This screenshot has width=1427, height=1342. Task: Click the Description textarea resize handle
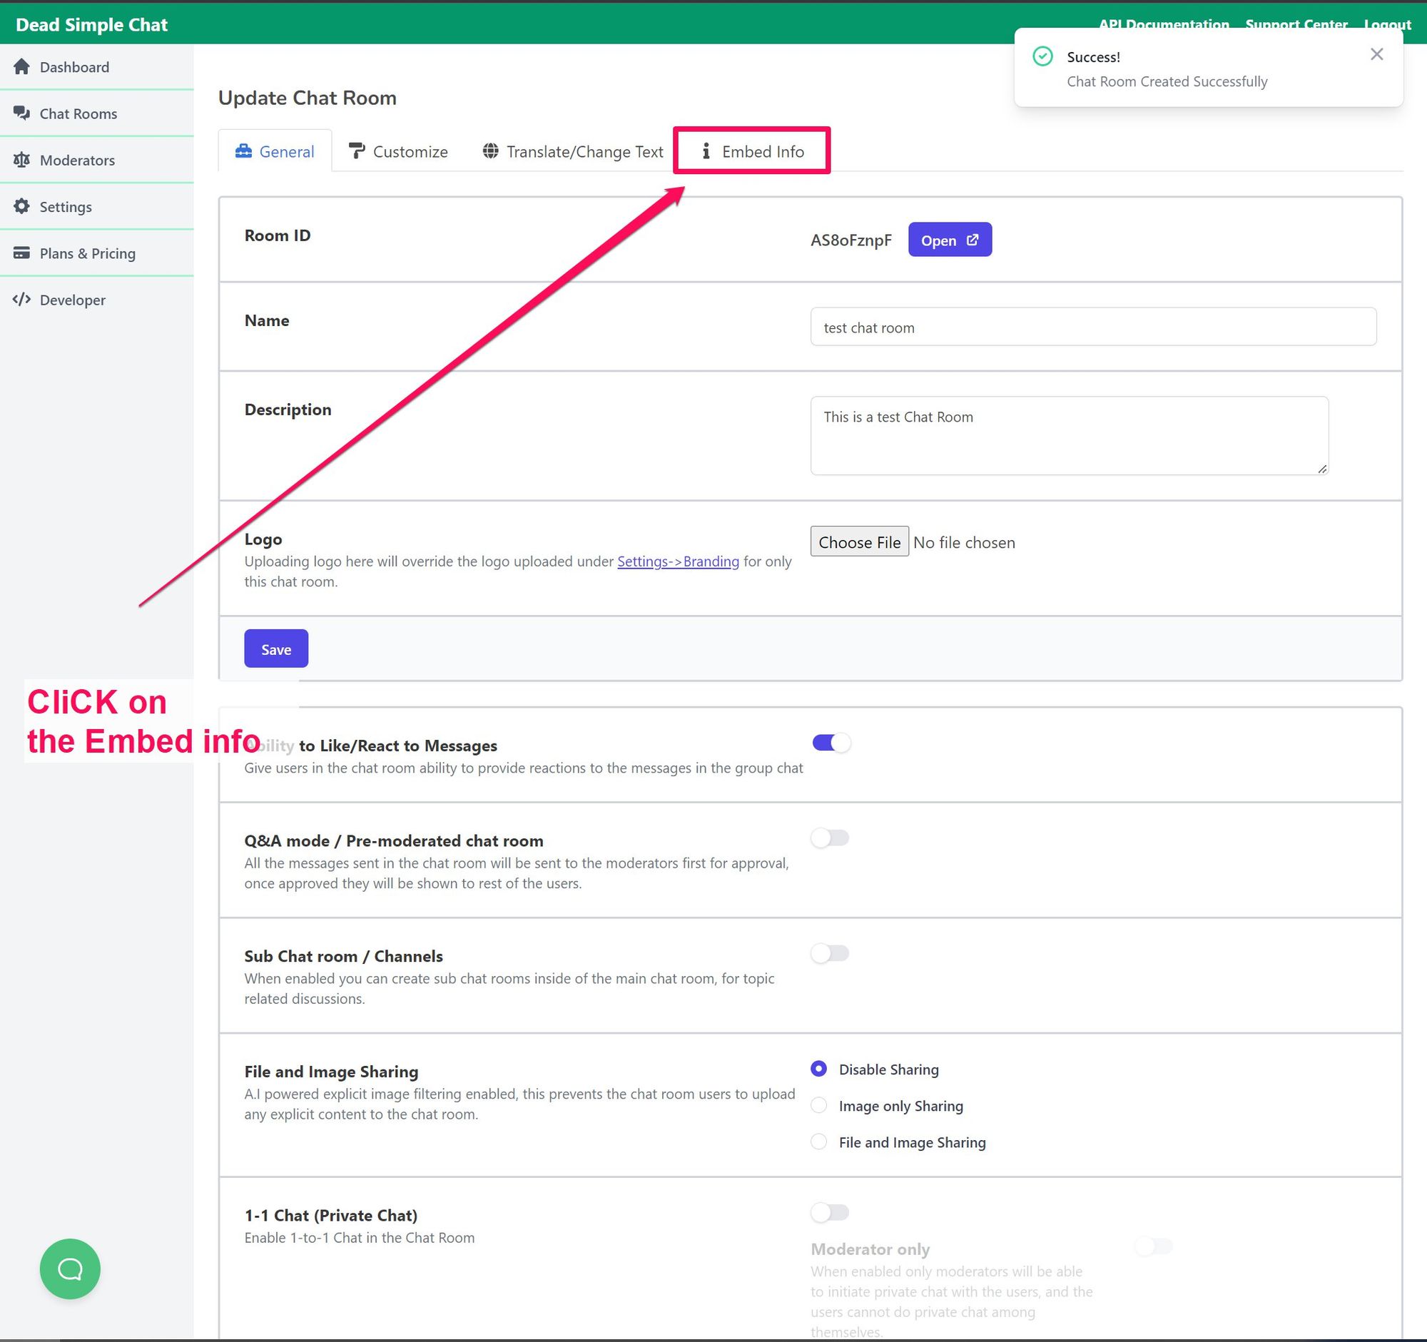pyautogui.click(x=1322, y=469)
